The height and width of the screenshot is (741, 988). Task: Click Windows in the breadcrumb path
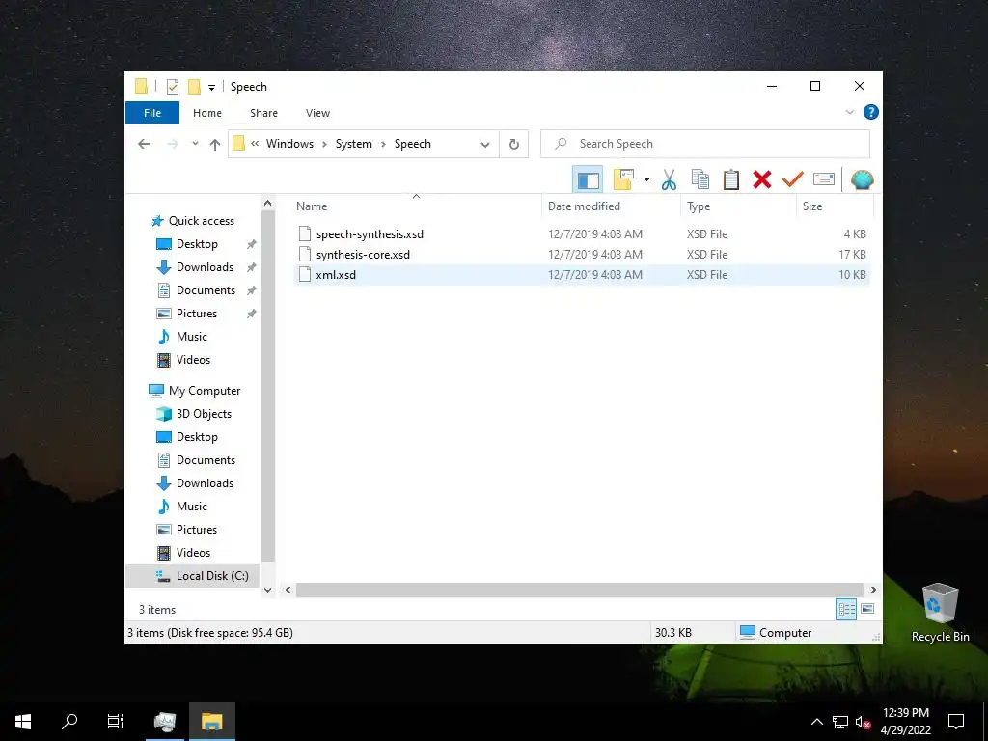pyautogui.click(x=289, y=144)
